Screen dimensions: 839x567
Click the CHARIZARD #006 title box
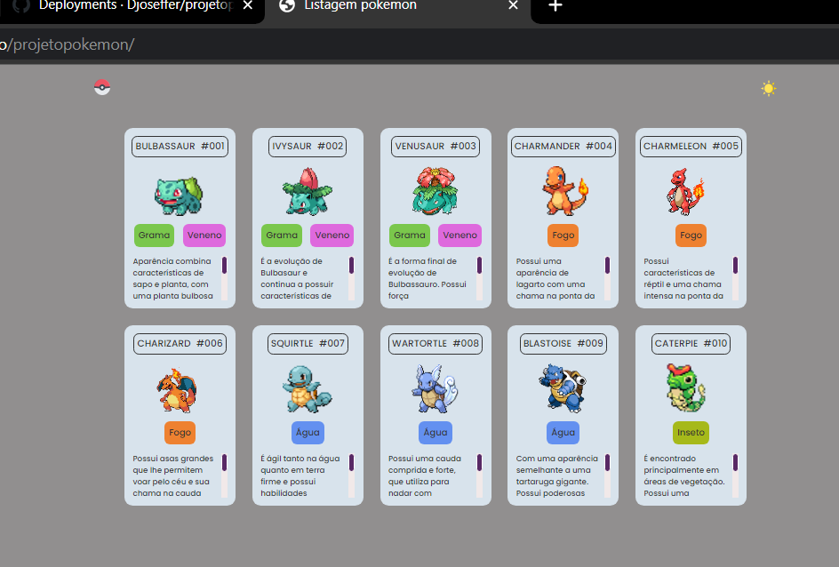point(180,343)
